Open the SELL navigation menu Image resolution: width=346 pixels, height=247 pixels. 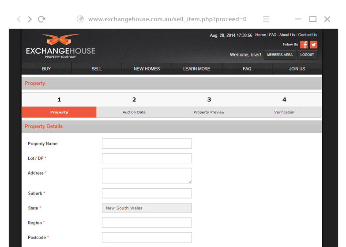click(97, 69)
